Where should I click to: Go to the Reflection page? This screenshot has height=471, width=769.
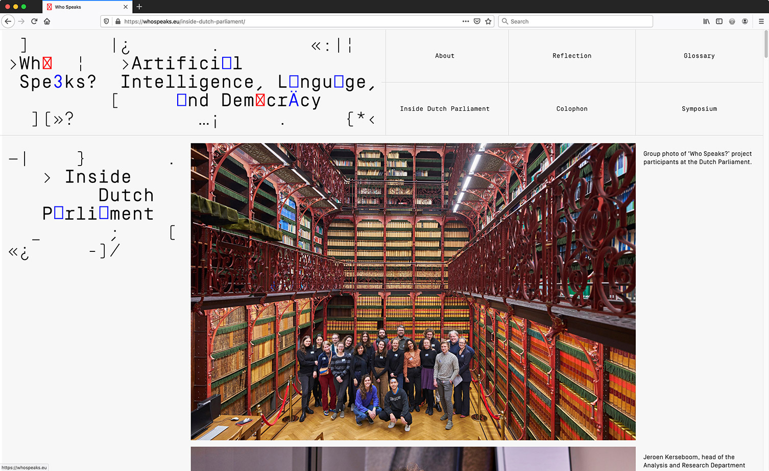tap(572, 56)
